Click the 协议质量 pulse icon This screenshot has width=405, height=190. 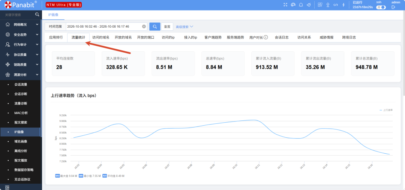pos(8,55)
